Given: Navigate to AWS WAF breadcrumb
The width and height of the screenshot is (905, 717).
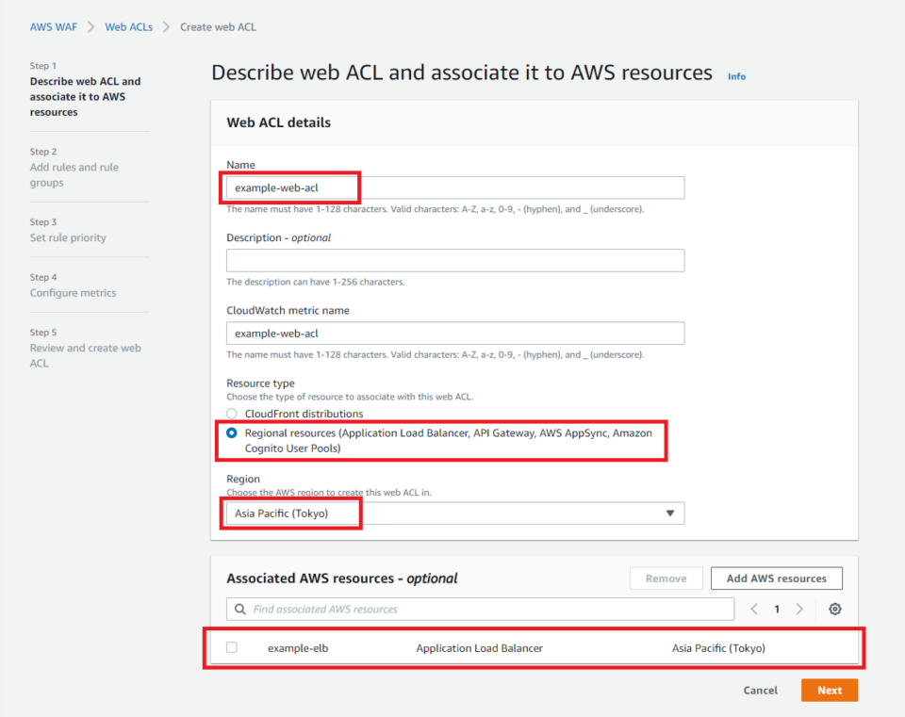Looking at the screenshot, I should [54, 26].
